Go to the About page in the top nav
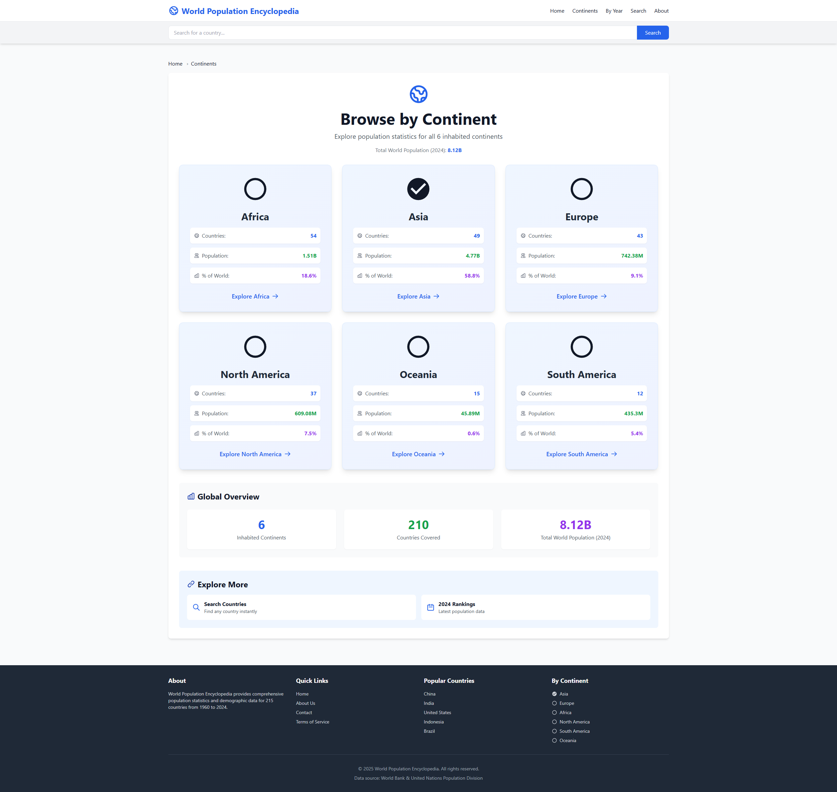The height and width of the screenshot is (792, 837). (661, 11)
